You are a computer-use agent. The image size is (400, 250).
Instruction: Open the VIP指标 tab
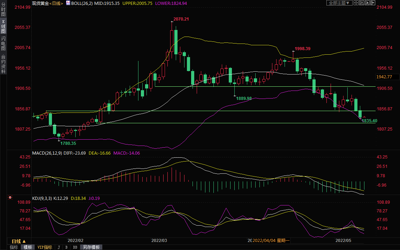(x=45, y=247)
